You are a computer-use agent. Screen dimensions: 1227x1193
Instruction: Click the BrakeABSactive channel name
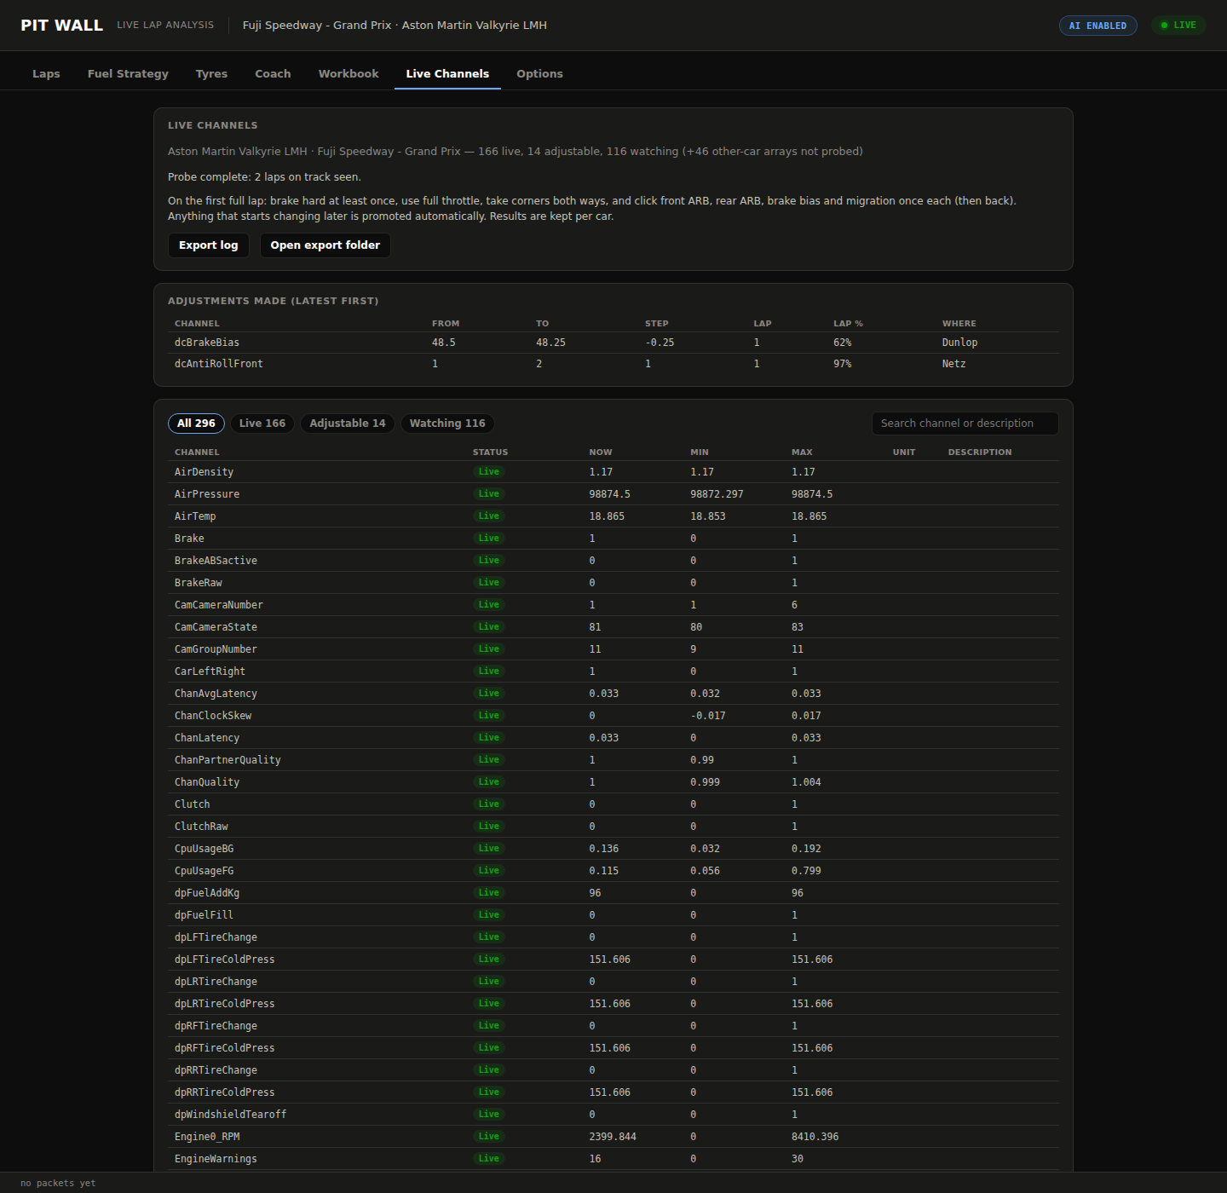click(216, 561)
